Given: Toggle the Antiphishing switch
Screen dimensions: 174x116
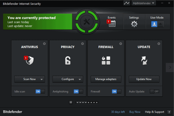Looking at the screenshot, I should coord(78,91).
